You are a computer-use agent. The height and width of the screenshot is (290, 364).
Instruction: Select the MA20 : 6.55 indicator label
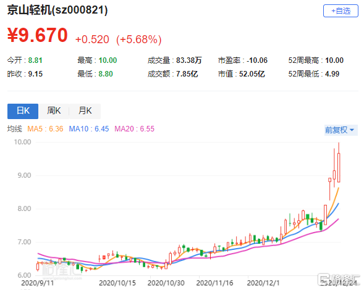134,129
